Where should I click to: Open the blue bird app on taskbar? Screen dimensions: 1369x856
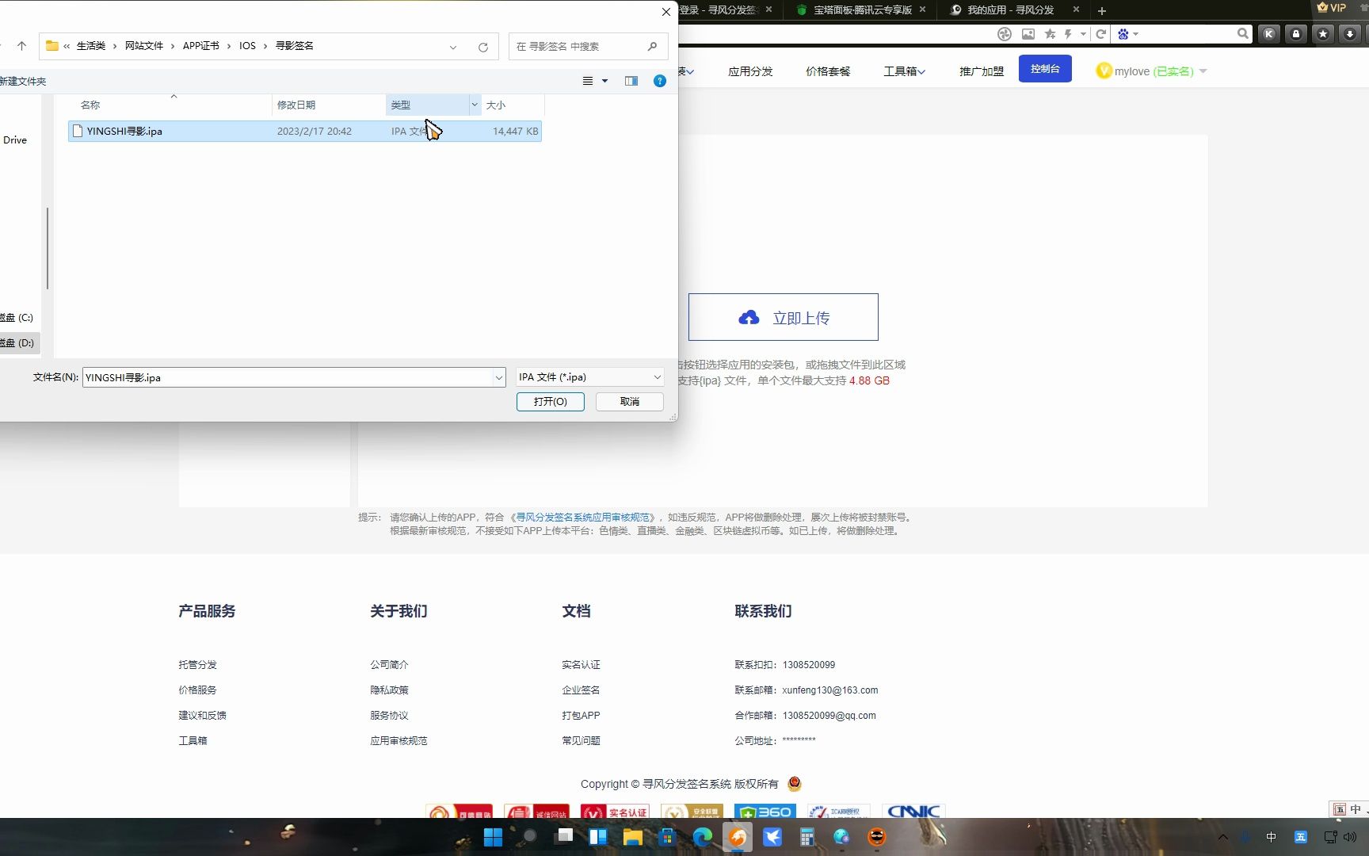[772, 837]
